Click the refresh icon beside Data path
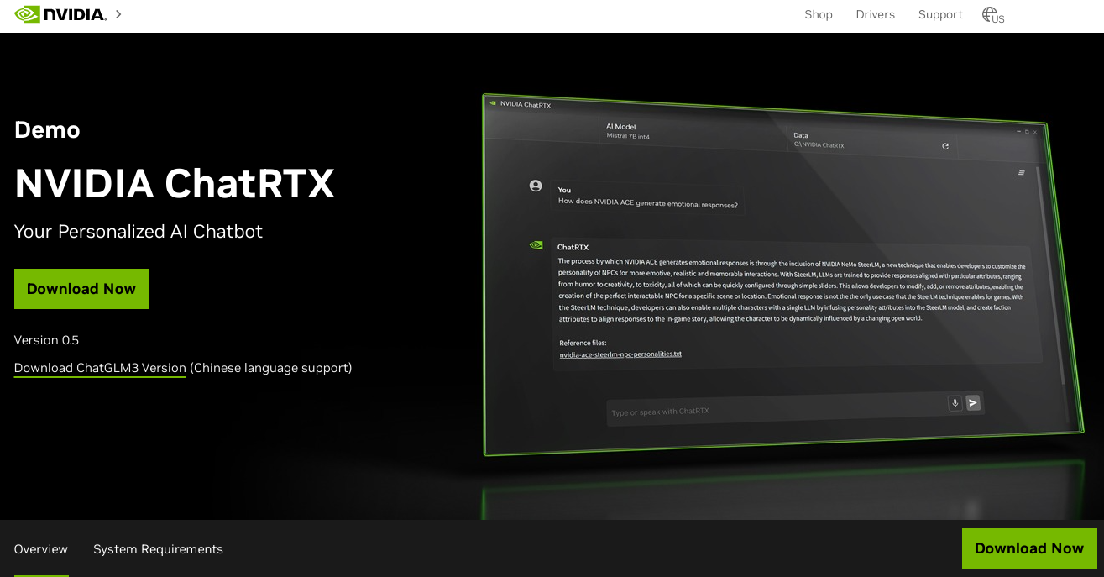 click(x=945, y=146)
